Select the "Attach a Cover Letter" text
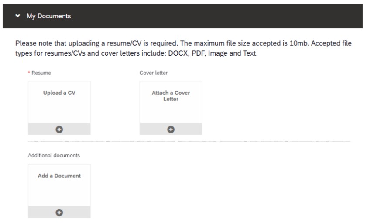367x223 pixels. (171, 96)
